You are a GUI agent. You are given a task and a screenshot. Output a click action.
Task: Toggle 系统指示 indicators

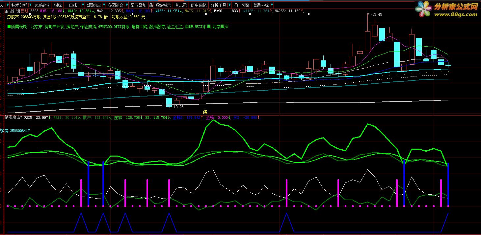[x=163, y=5]
